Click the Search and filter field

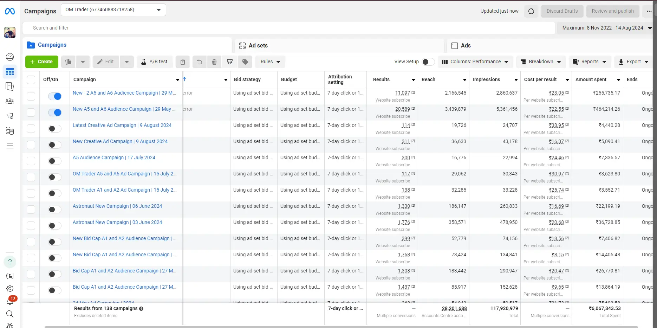click(x=289, y=28)
